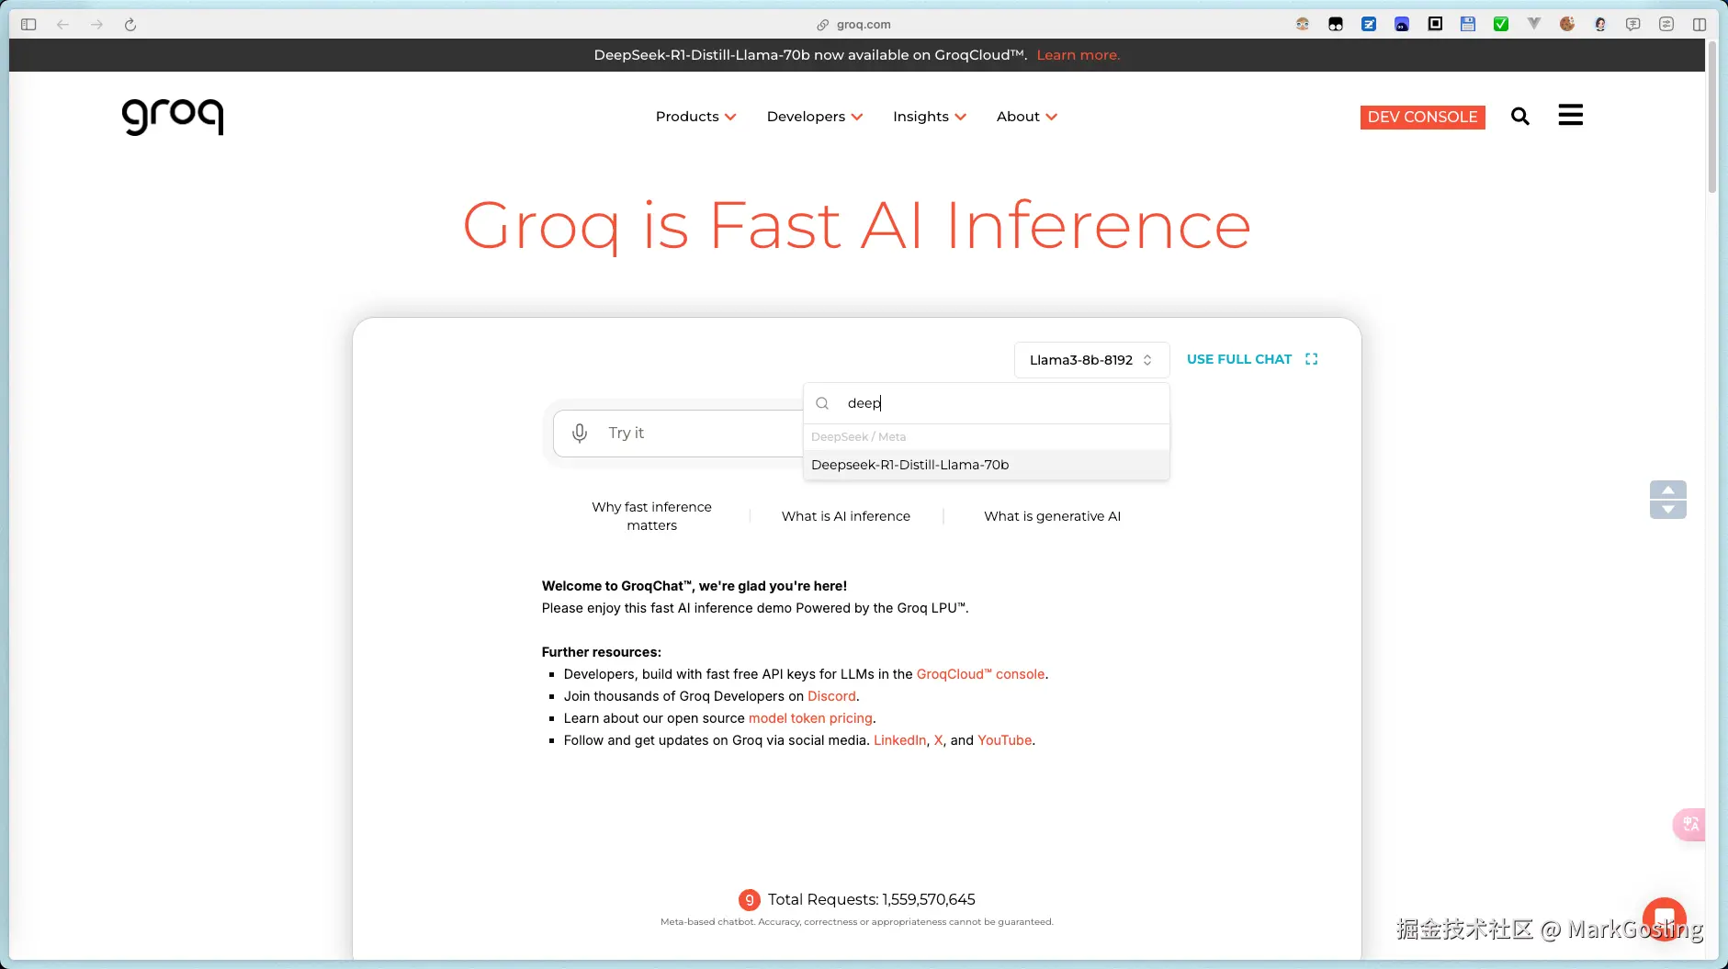Click the 'Total Requests: 1,559,570,645' counter
1728x969 pixels.
click(871, 900)
